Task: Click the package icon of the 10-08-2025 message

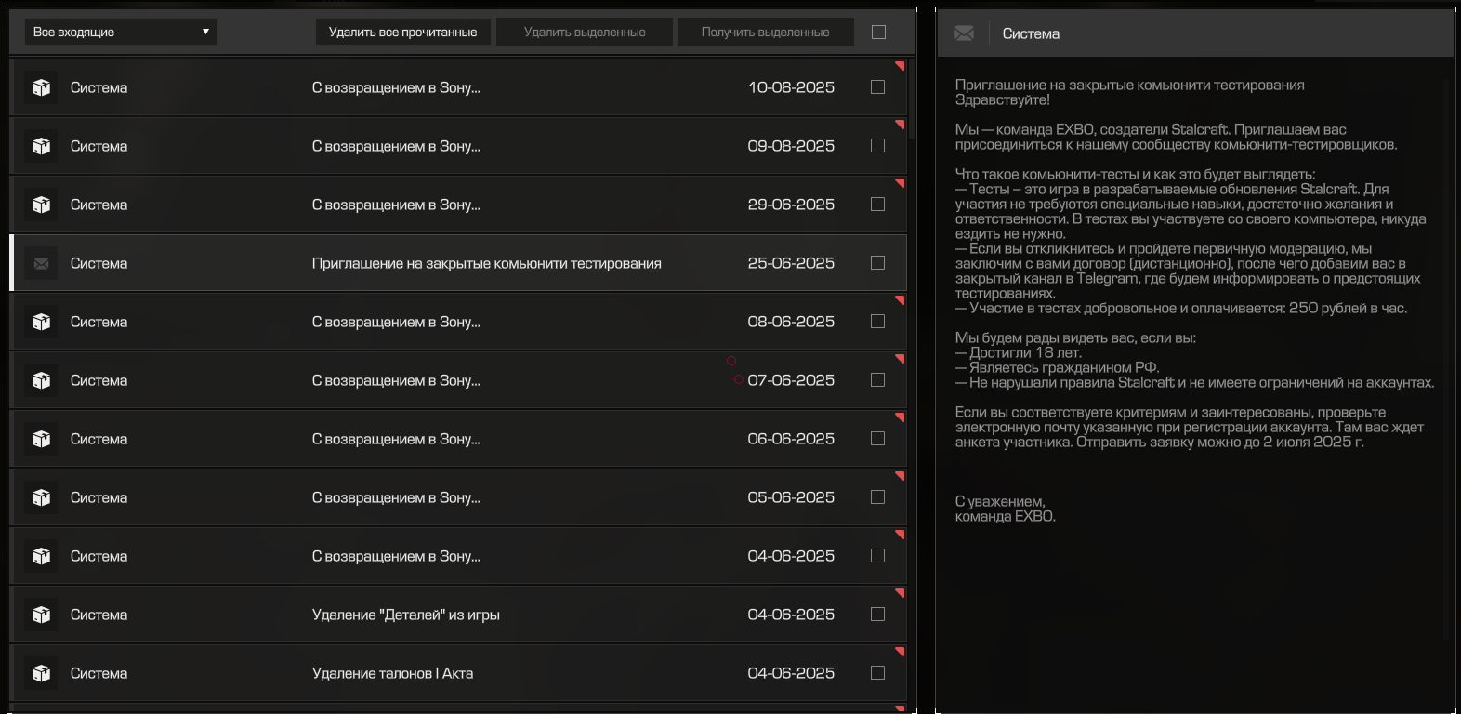Action: pos(41,87)
